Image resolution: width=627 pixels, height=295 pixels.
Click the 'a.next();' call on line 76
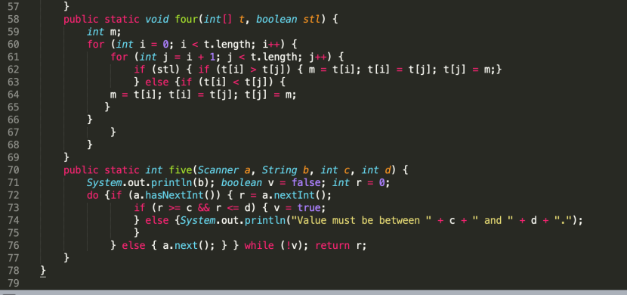(190, 246)
